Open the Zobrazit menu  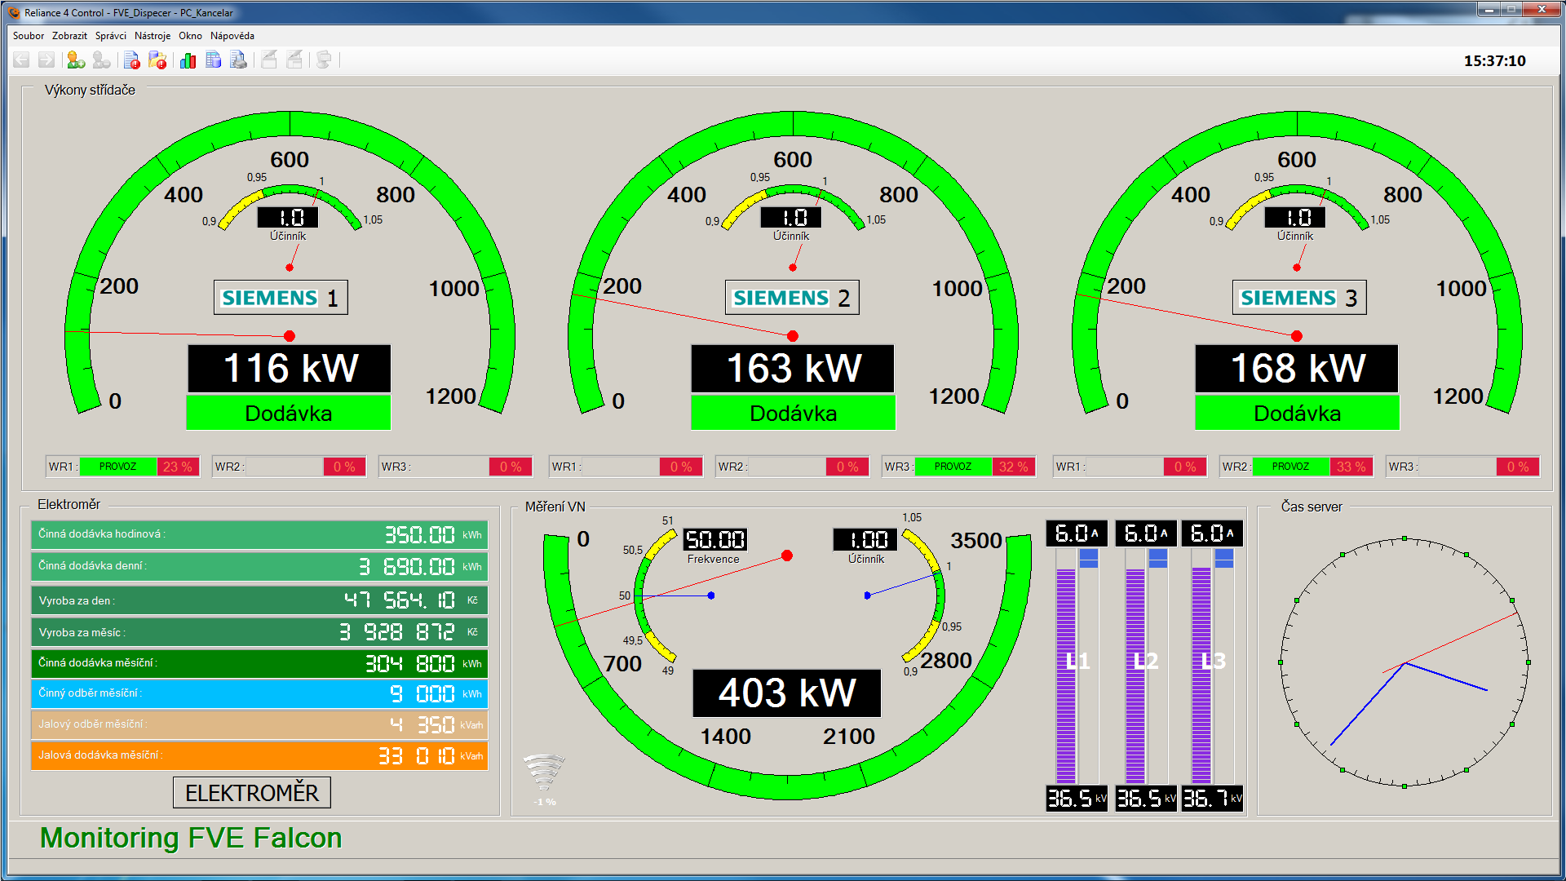point(69,36)
